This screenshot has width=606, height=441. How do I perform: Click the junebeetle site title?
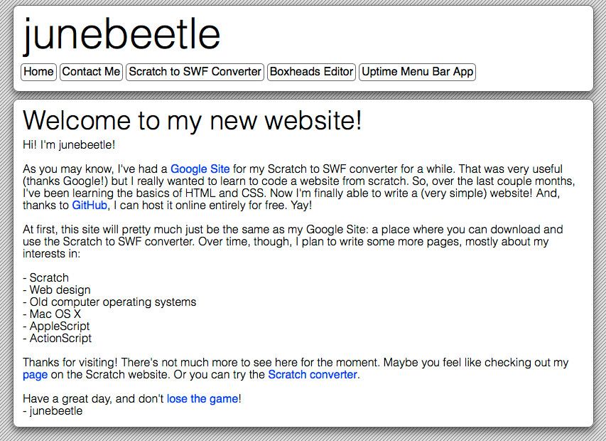(x=121, y=35)
